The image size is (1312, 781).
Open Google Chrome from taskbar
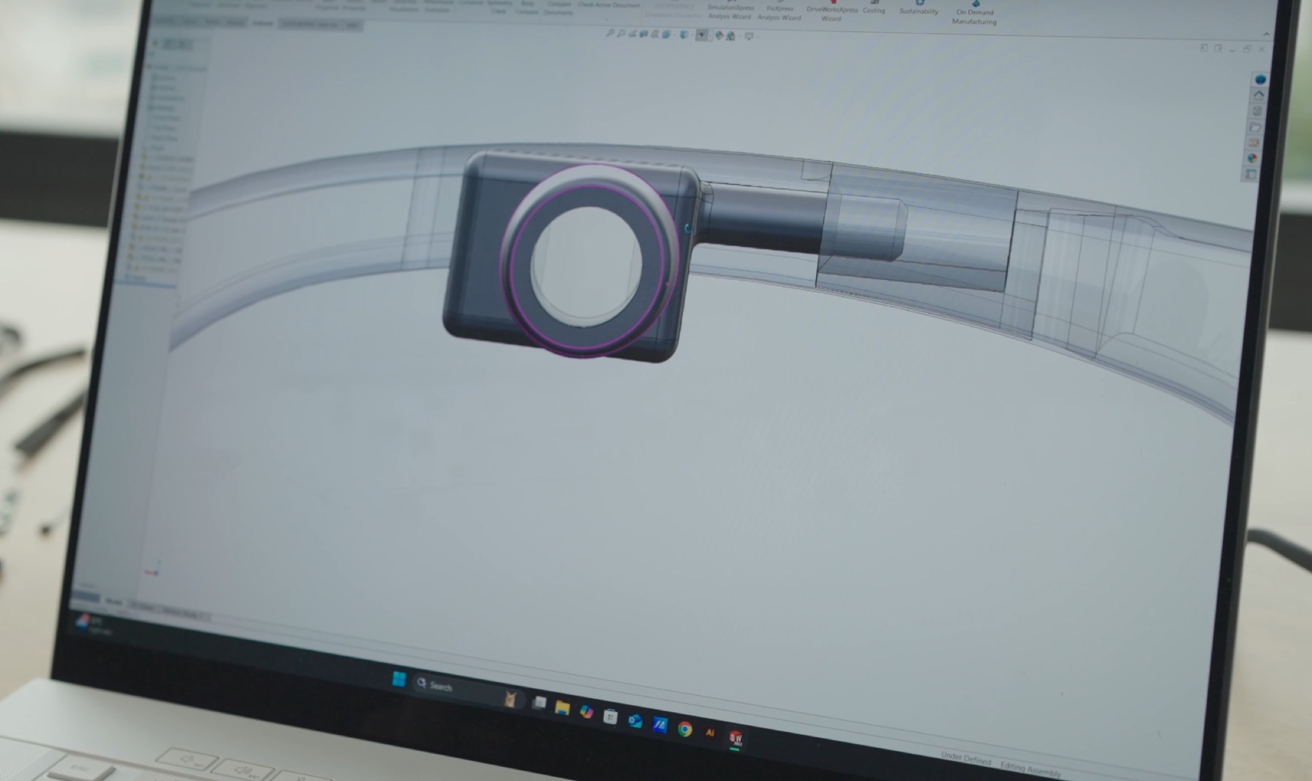click(x=684, y=729)
